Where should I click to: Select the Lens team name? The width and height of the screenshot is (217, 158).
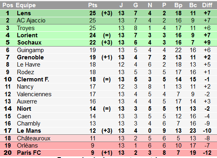24,13
